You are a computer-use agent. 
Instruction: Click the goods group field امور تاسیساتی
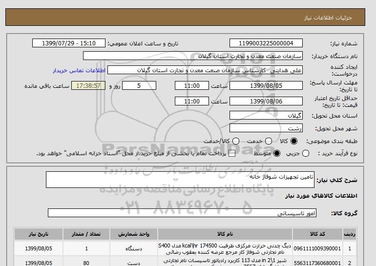click(x=182, y=213)
